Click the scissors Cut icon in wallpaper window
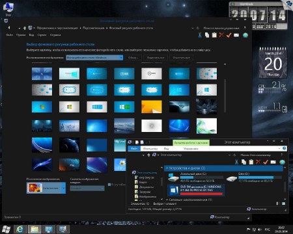Viewport: 293px width, 234px height. click(200, 35)
